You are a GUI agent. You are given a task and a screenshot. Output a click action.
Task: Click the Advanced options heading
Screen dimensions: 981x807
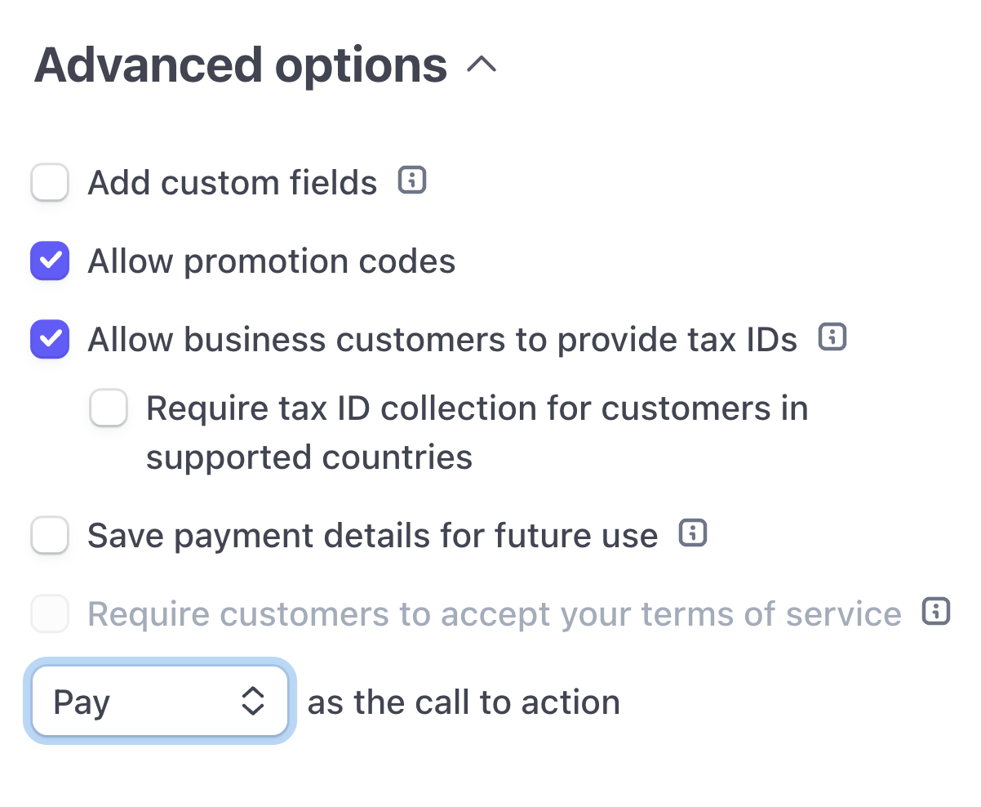tap(241, 65)
